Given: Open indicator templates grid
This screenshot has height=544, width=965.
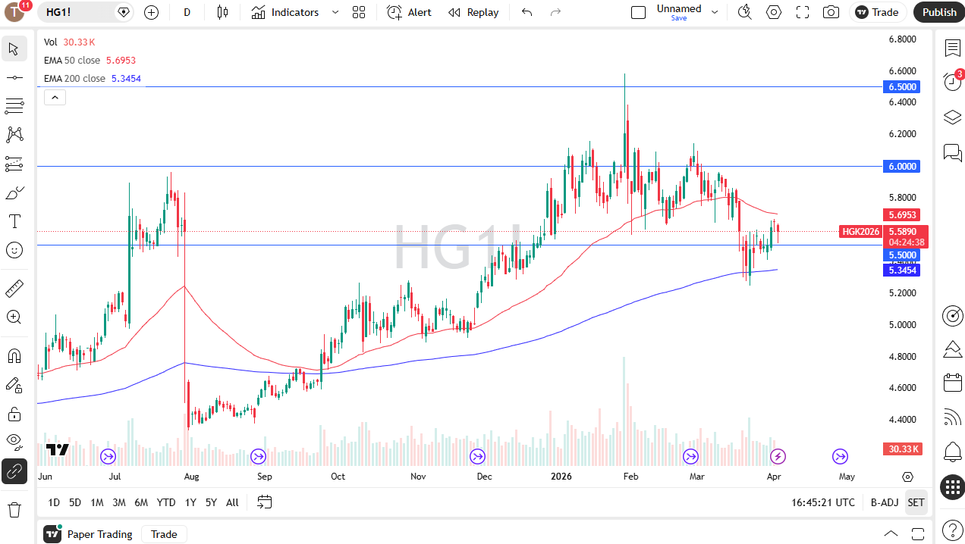Looking at the screenshot, I should tap(359, 12).
